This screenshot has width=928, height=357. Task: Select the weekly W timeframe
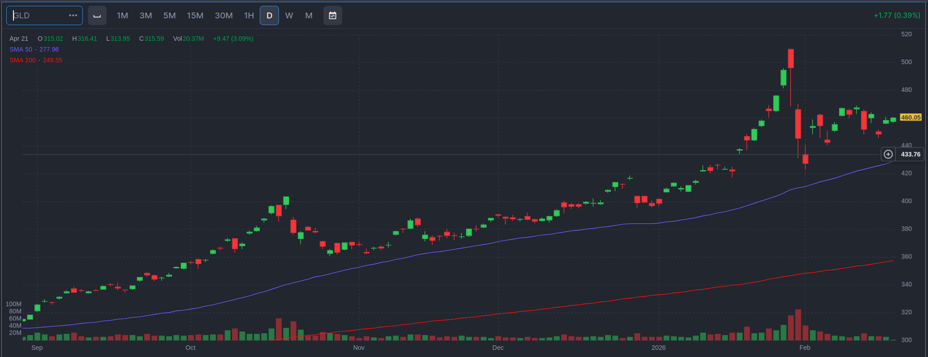289,16
